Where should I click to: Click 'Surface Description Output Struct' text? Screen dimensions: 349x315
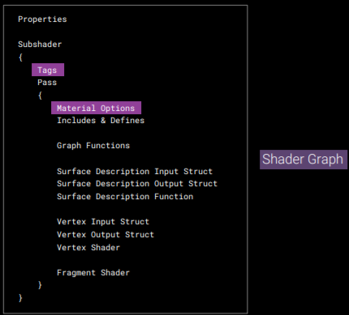pos(137,184)
